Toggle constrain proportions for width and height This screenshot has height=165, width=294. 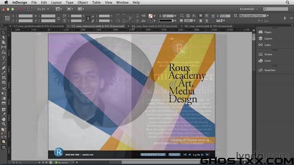pyautogui.click(x=58, y=18)
